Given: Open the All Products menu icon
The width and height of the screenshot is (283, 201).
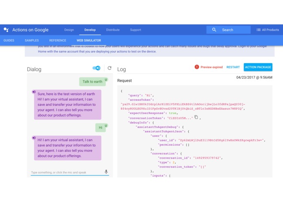Looking at the screenshot, I should (259, 30).
